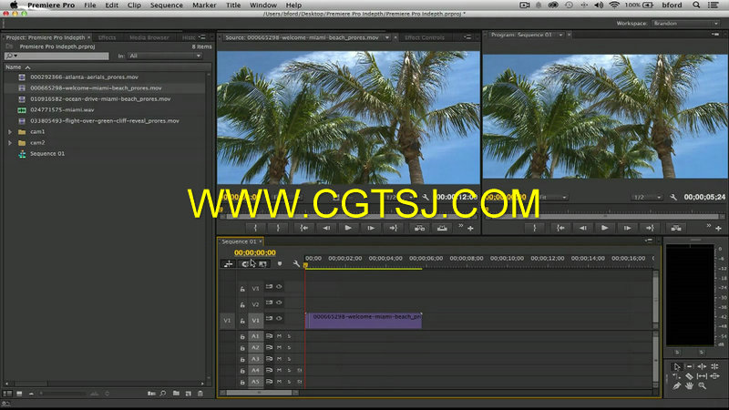Open Program Sequence 01 tab dropdown
The height and width of the screenshot is (410, 729).
[x=561, y=35]
